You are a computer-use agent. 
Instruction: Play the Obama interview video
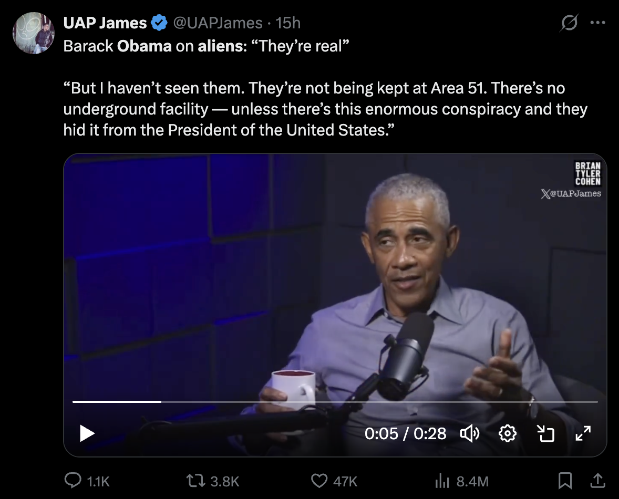pos(87,433)
